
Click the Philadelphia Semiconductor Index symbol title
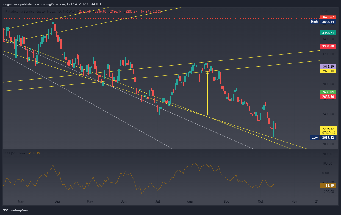pyautogui.click(x=30, y=12)
